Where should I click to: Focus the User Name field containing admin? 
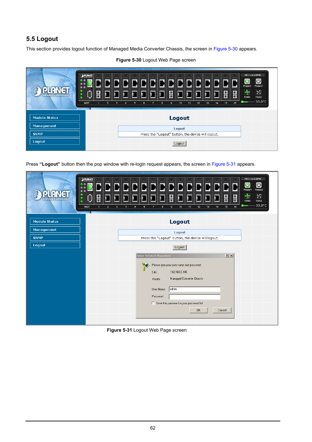click(195, 289)
